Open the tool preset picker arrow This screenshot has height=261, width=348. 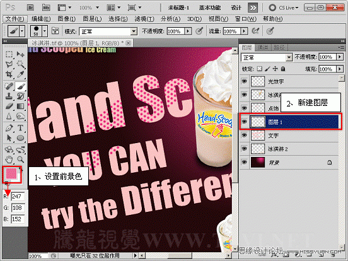tap(21, 31)
